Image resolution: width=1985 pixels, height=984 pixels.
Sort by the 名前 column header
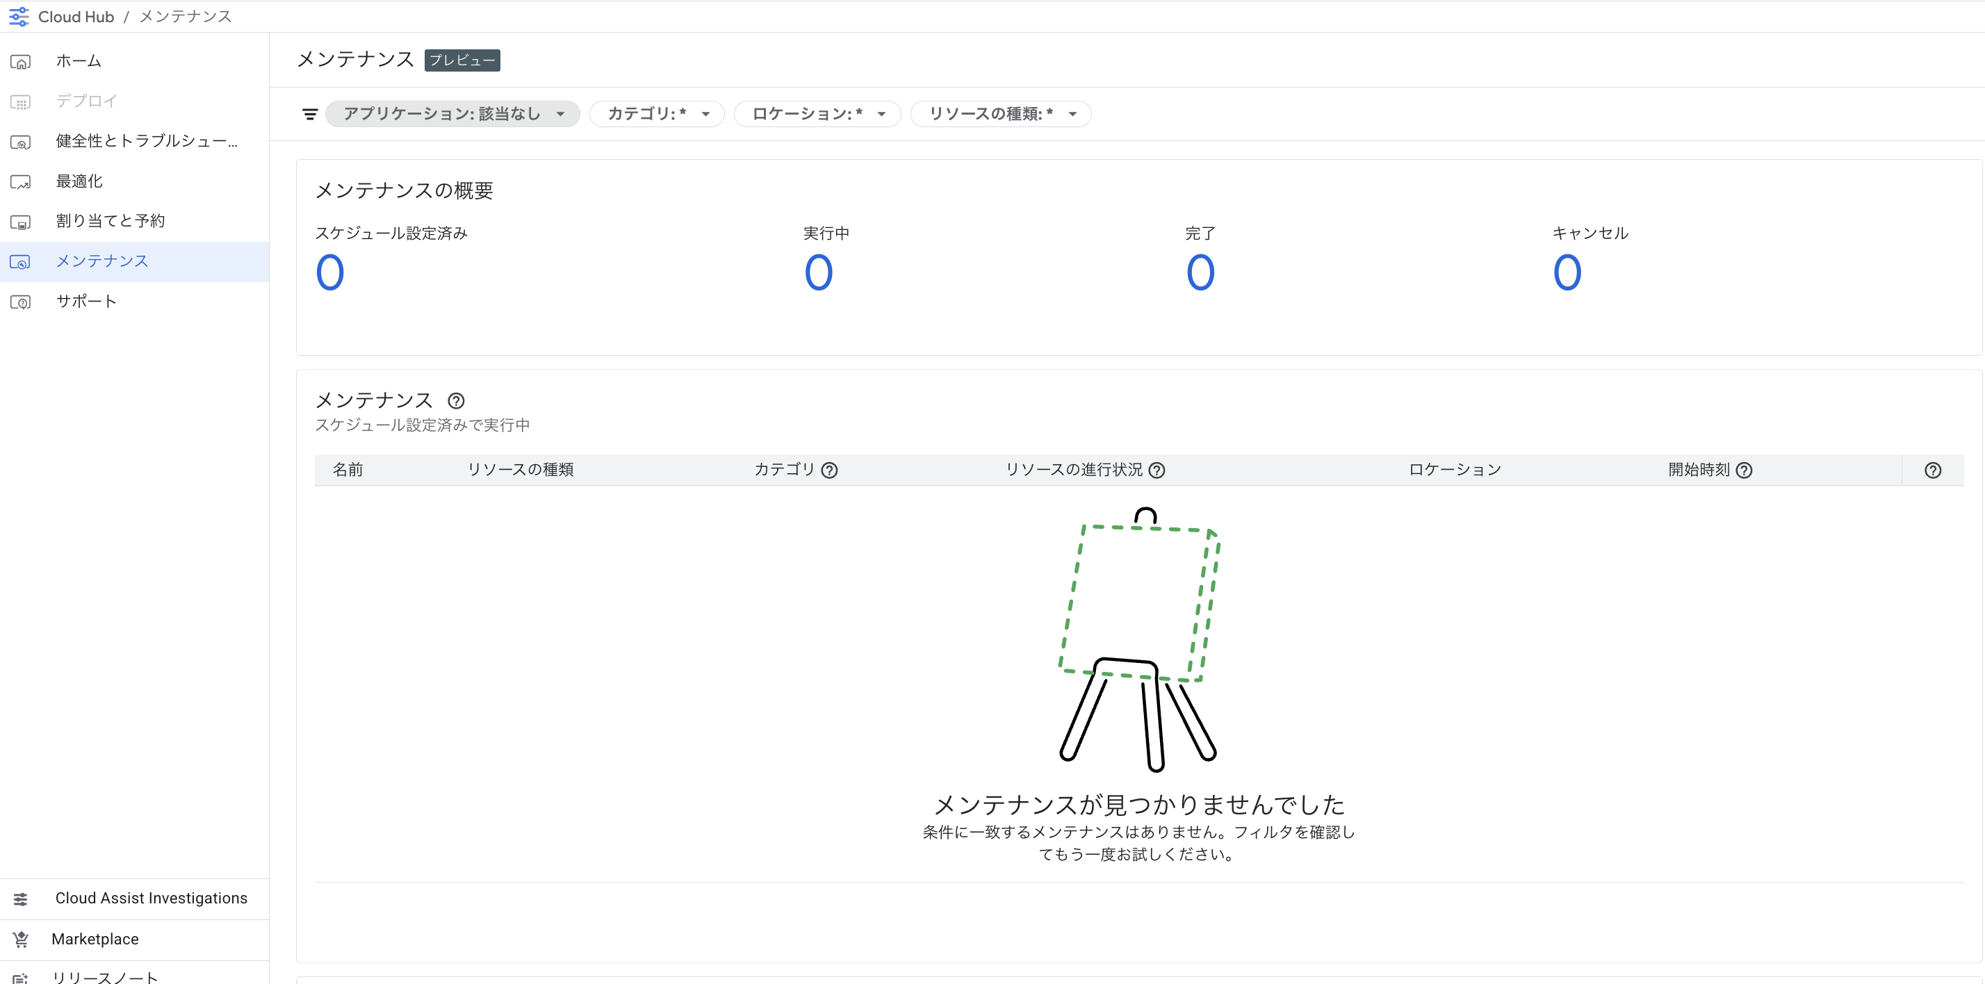coord(348,470)
